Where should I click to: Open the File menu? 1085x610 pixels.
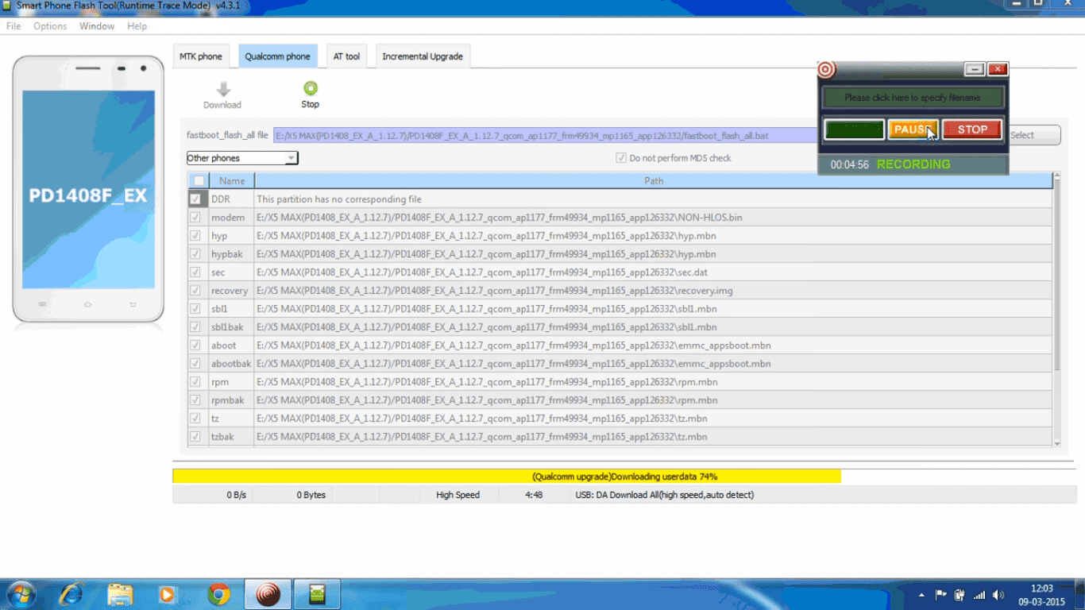(x=14, y=26)
